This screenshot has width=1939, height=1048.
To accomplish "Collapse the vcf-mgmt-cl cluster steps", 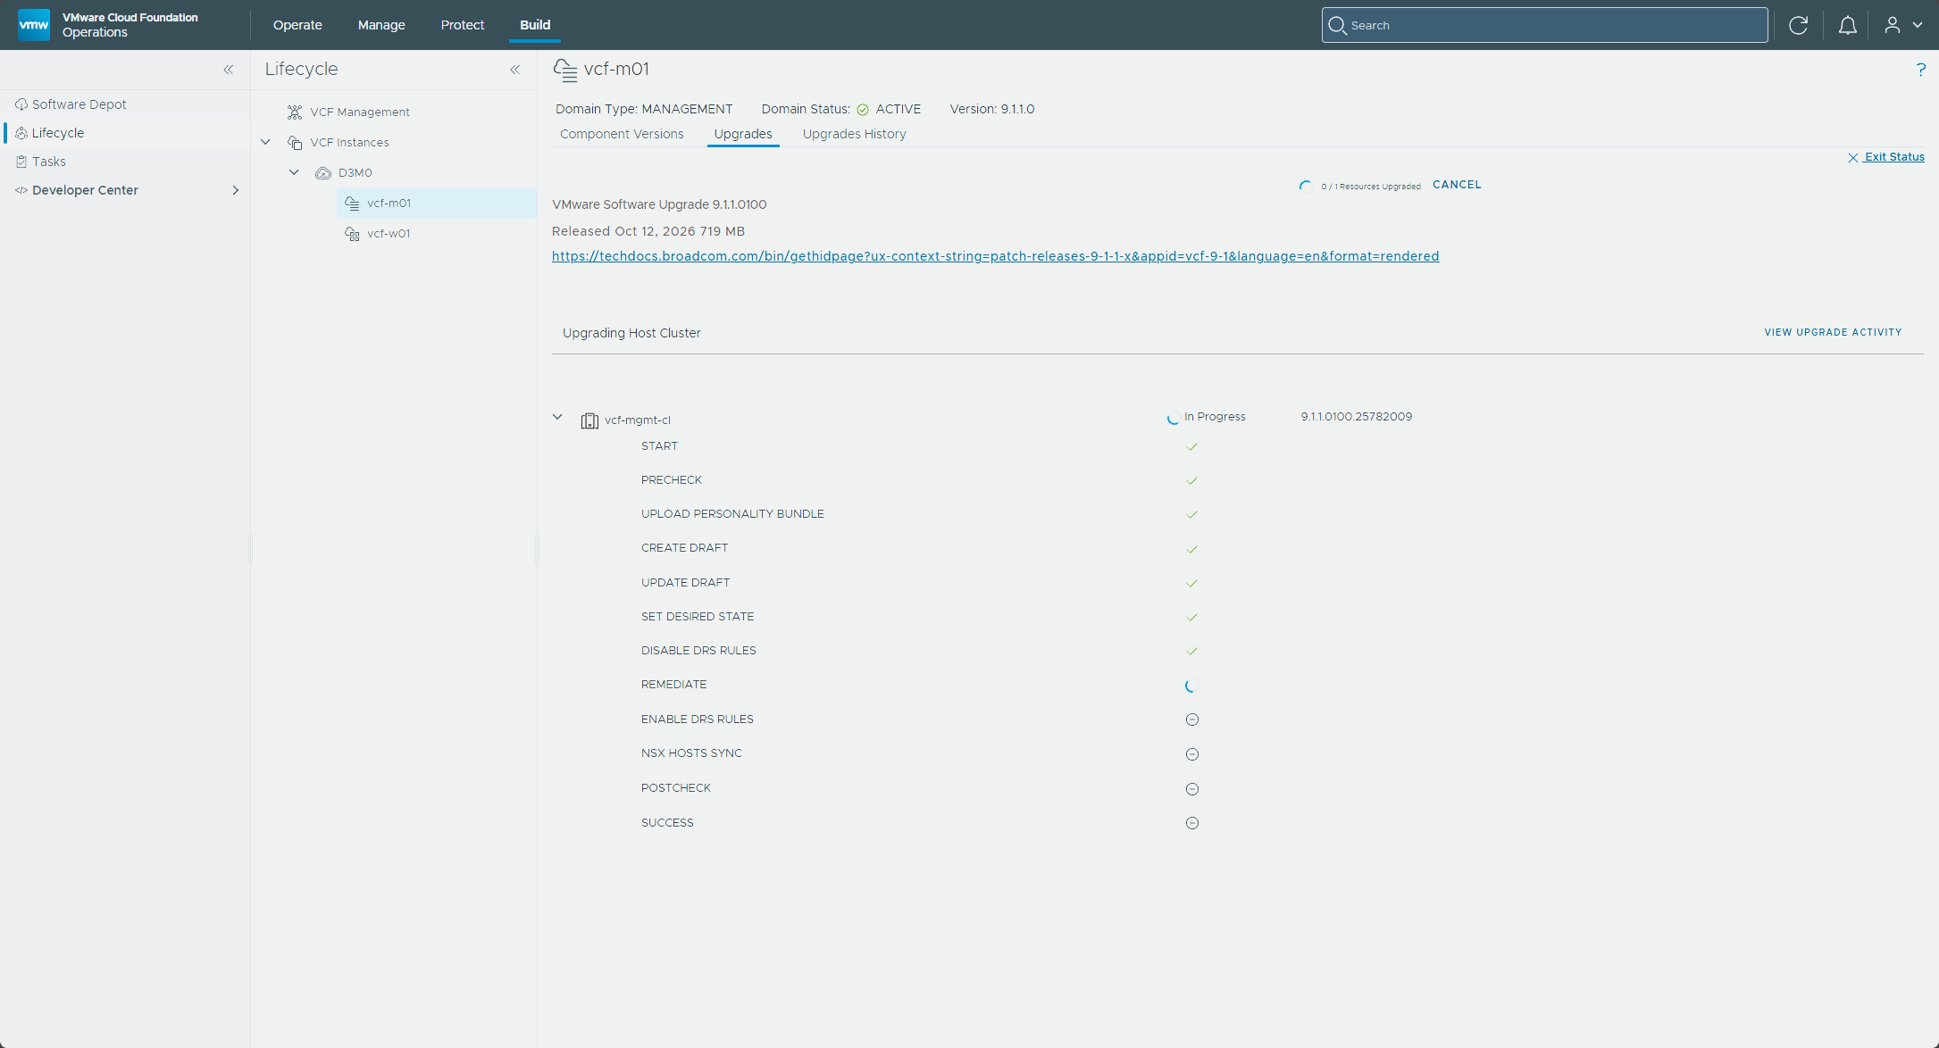I will click(x=557, y=417).
